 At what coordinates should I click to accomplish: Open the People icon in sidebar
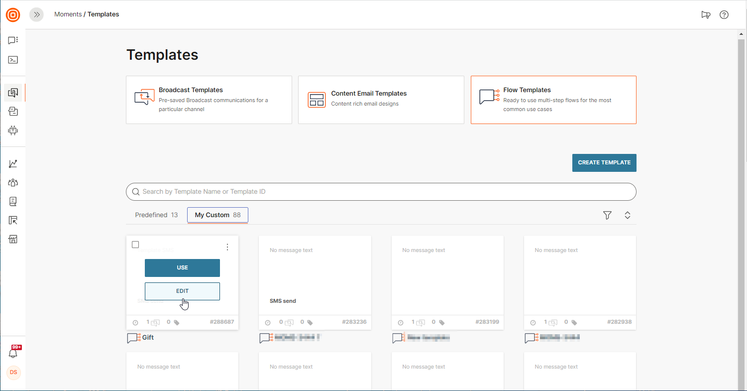coord(13,183)
